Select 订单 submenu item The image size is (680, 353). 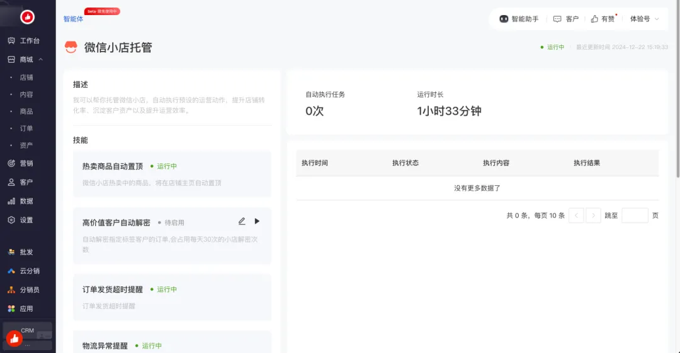[26, 128]
